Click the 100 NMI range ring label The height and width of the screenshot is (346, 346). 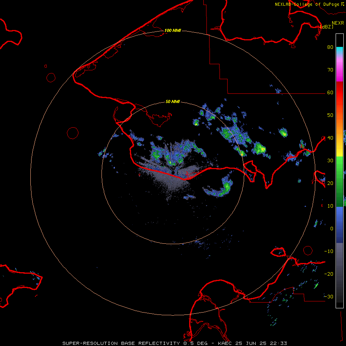[173, 30]
